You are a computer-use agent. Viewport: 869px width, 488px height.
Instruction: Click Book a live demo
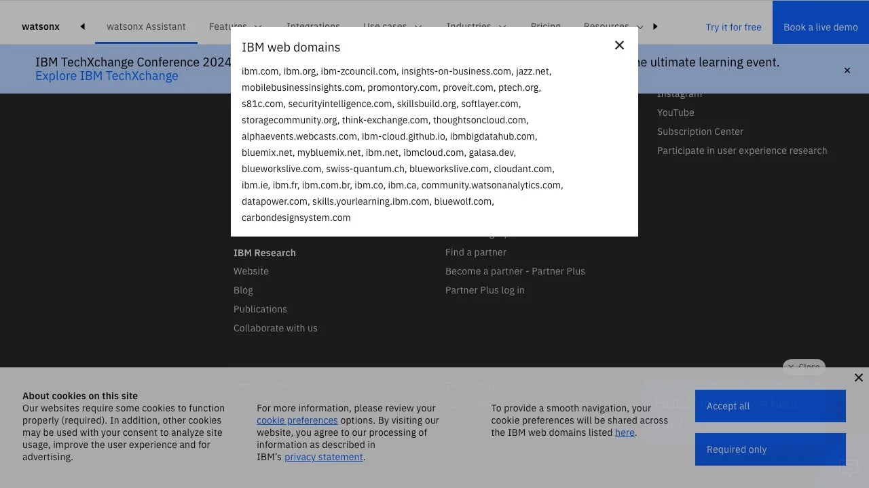pos(820,27)
